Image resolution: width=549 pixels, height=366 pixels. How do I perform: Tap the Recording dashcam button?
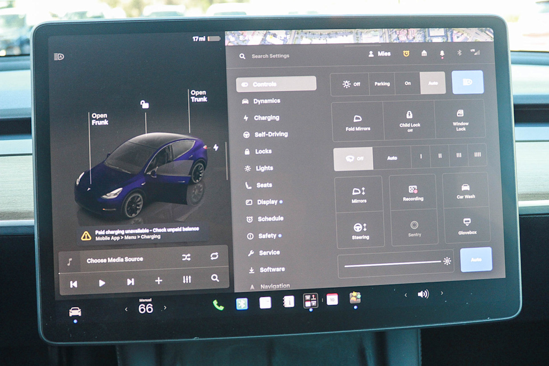point(413,193)
